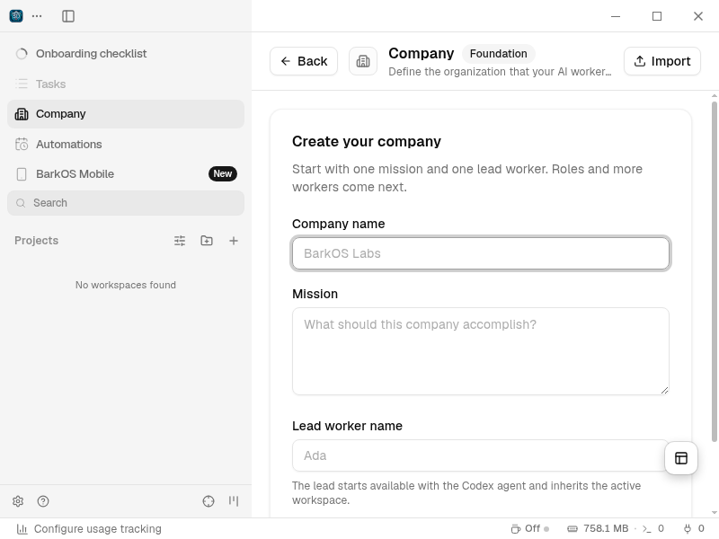Click the 'No workspaces found' text

pyautogui.click(x=126, y=285)
